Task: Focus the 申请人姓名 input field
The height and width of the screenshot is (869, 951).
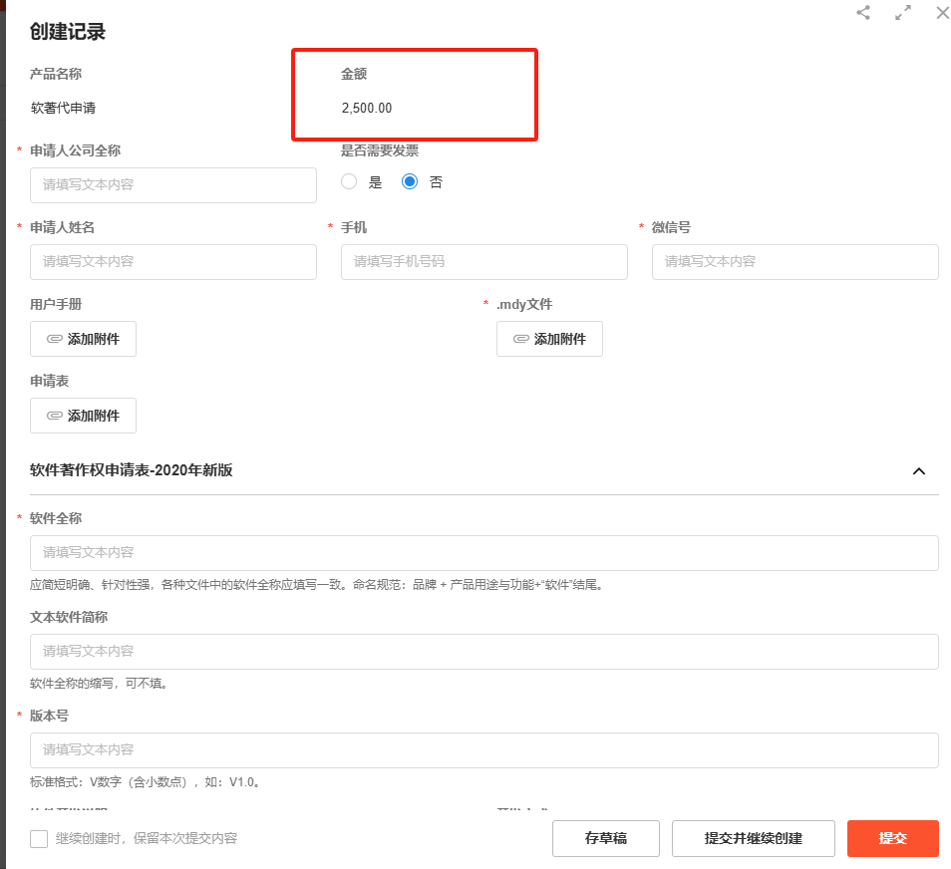Action: tap(173, 262)
